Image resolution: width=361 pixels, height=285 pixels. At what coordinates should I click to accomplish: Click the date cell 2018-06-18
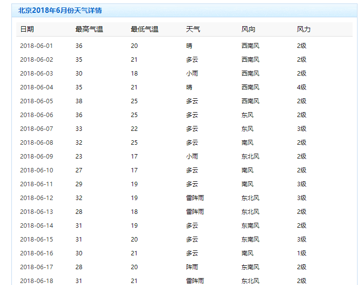pos(36,281)
